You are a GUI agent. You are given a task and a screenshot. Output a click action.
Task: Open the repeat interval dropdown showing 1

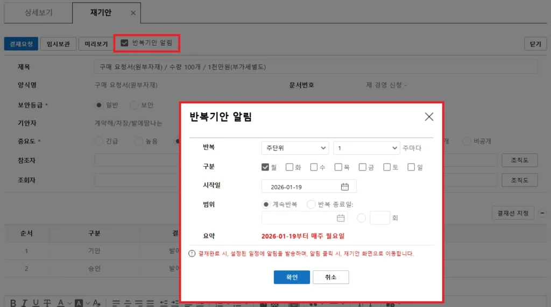tap(366, 148)
